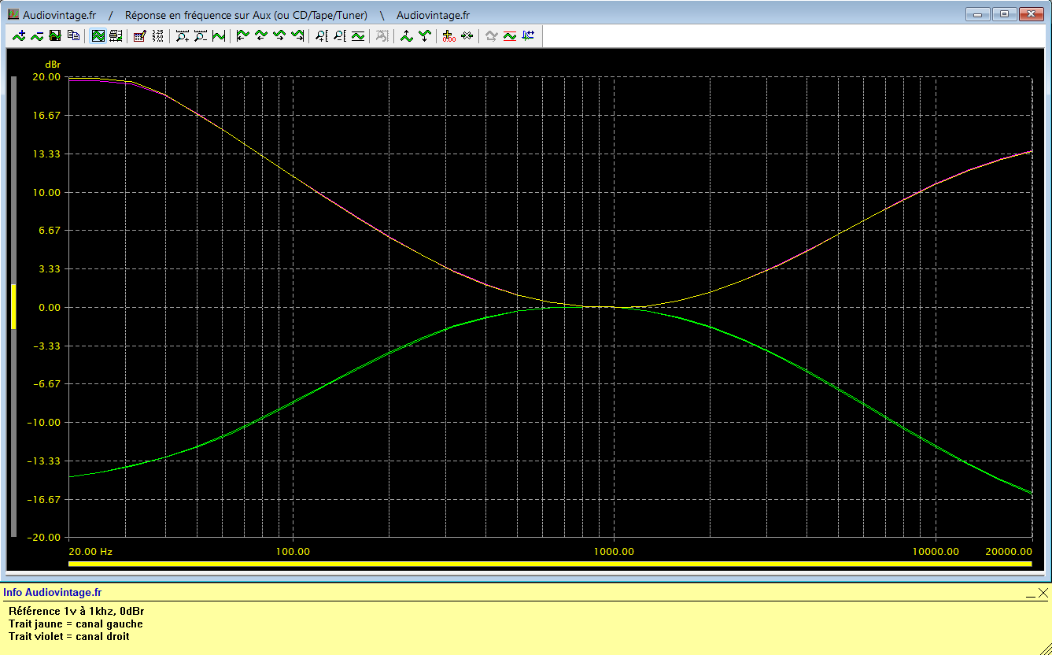Toggle the curve list view icon
Viewport: 1052px width, 655px height.
(x=116, y=35)
